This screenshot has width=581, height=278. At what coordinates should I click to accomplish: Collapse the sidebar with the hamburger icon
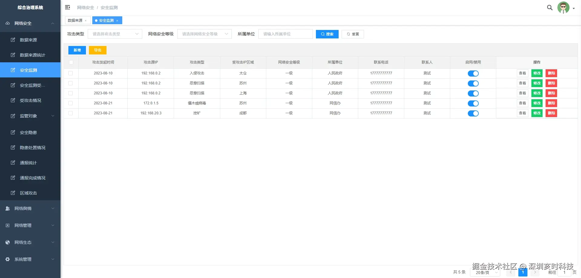(67, 7)
